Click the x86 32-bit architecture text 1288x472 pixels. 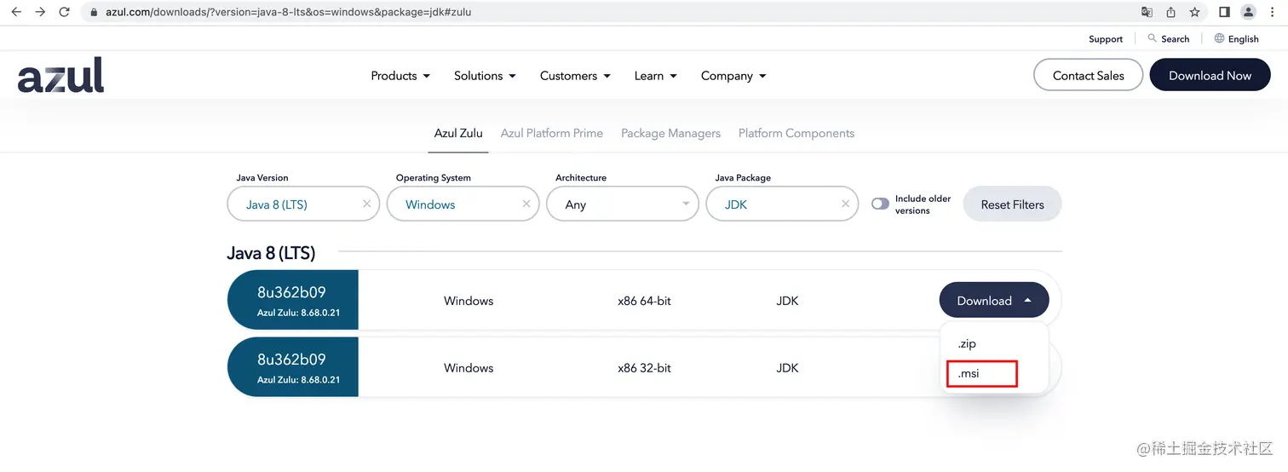pyautogui.click(x=644, y=368)
